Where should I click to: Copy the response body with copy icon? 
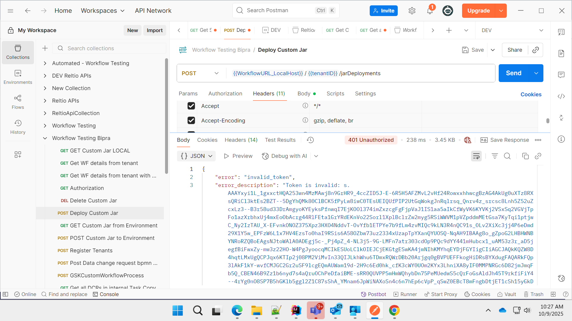pyautogui.click(x=525, y=156)
